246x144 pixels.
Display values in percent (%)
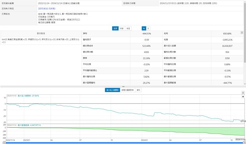tap(144, 28)
